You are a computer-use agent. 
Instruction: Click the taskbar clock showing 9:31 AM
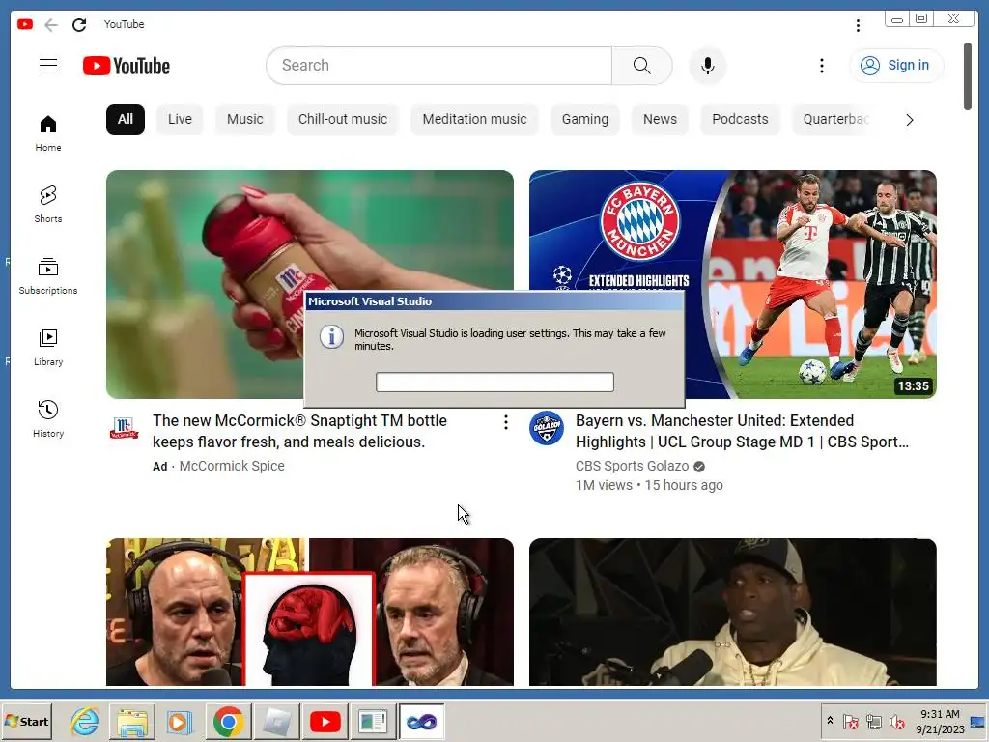(940, 721)
